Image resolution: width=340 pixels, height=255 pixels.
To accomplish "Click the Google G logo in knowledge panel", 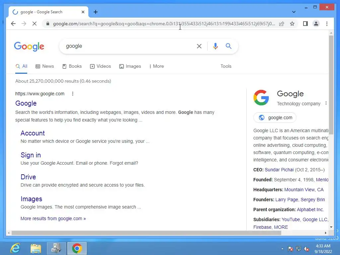I will 261,98.
